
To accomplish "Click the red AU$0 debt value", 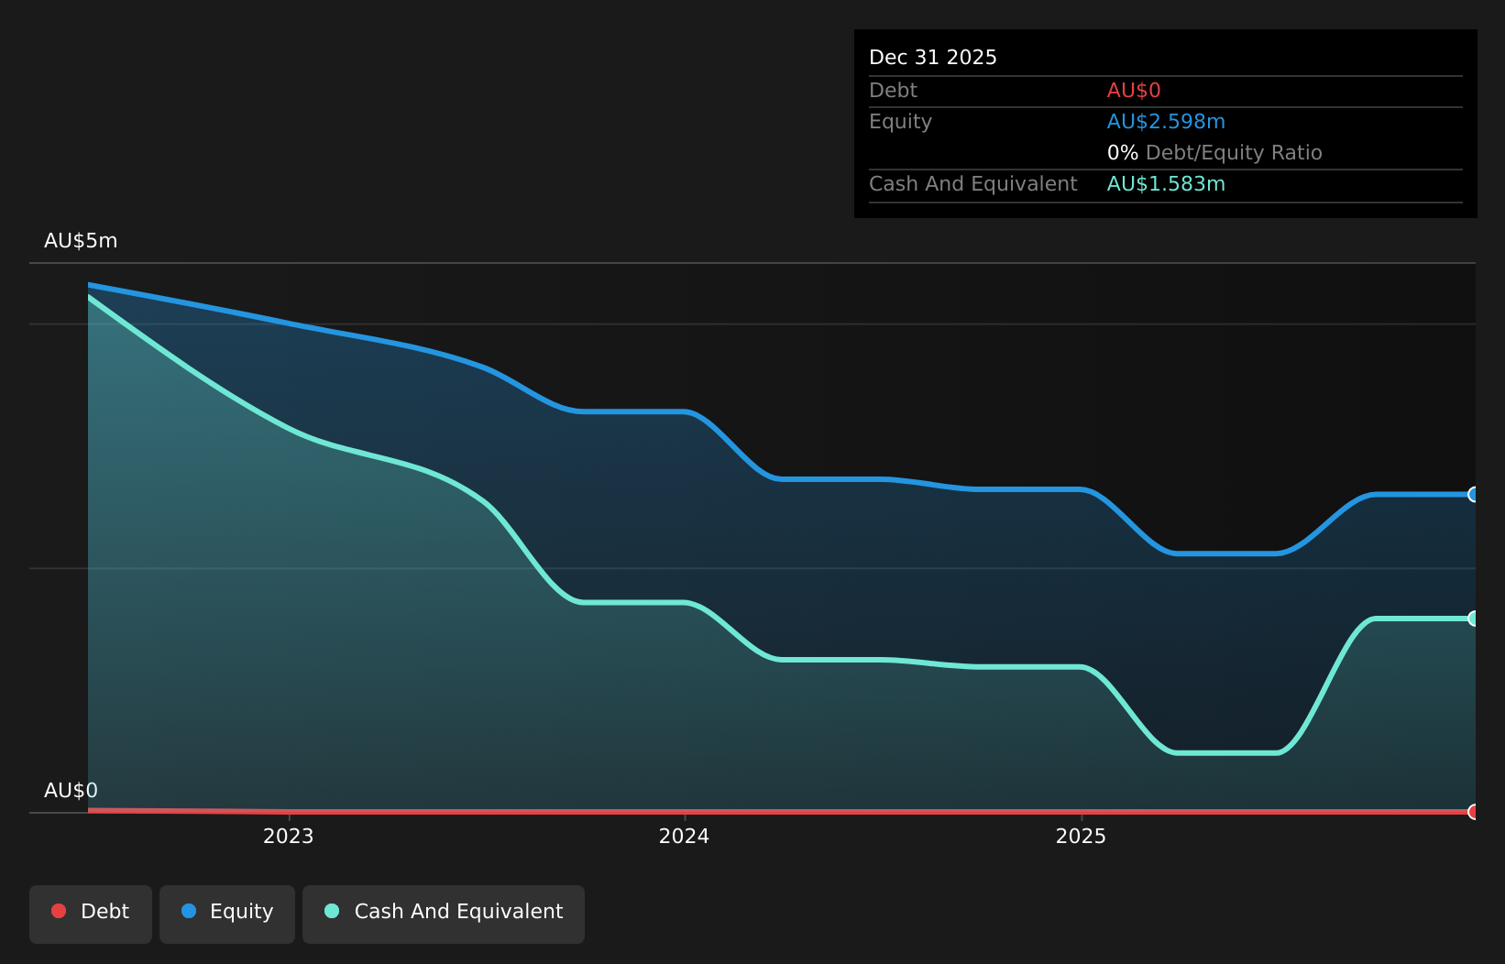I will 1134,91.
